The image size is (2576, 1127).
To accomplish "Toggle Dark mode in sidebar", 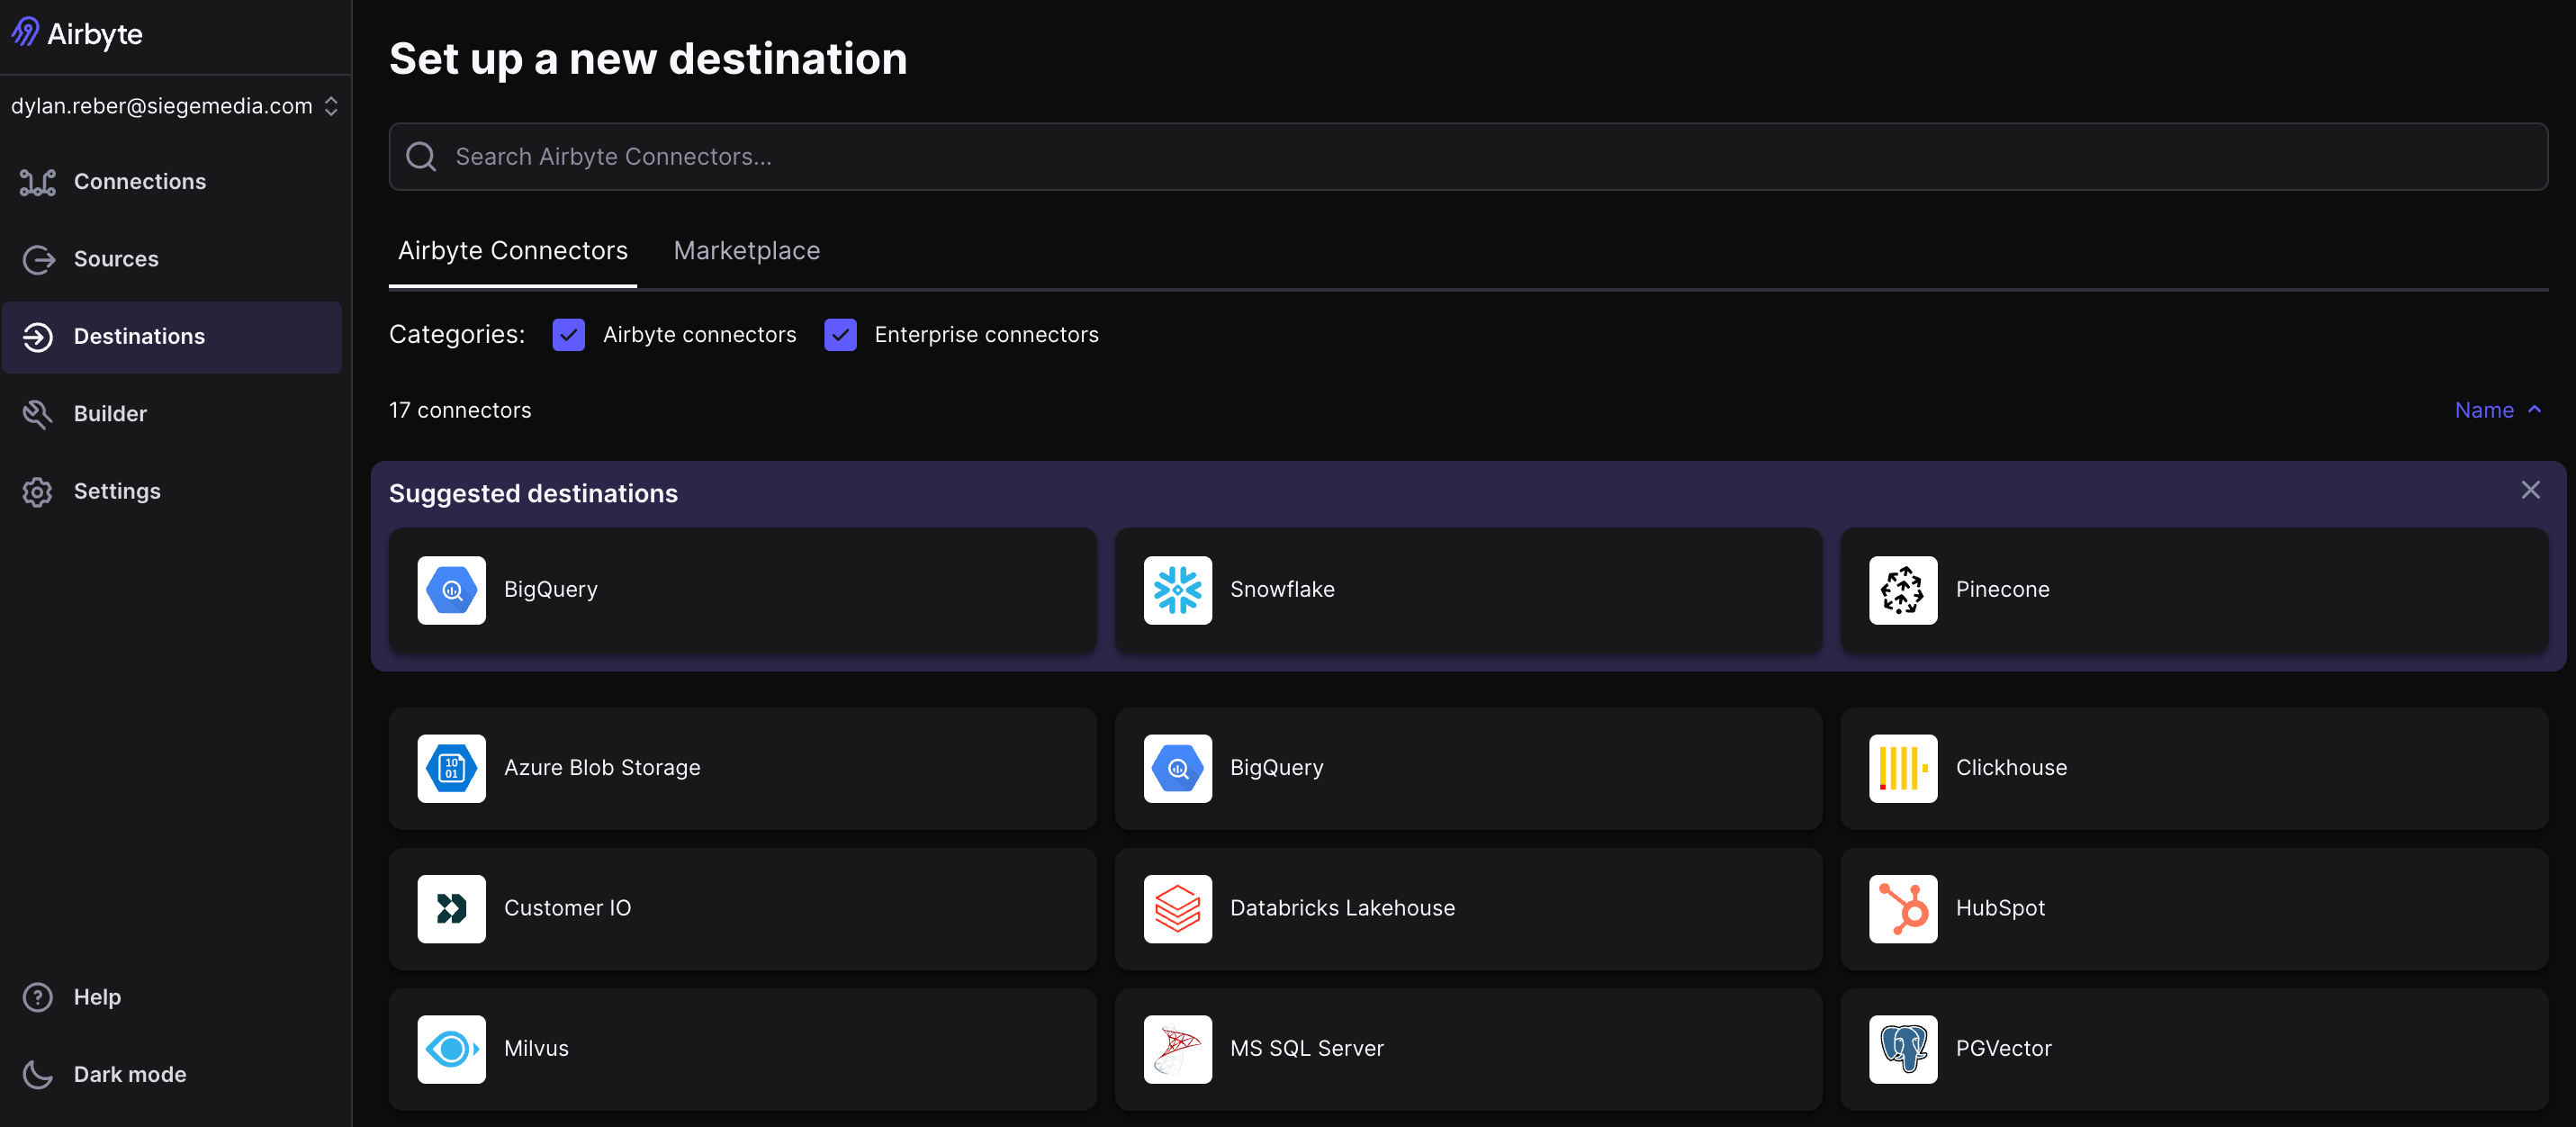I will (x=104, y=1074).
